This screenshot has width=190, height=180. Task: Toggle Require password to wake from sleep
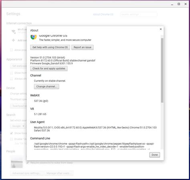coord(28,162)
